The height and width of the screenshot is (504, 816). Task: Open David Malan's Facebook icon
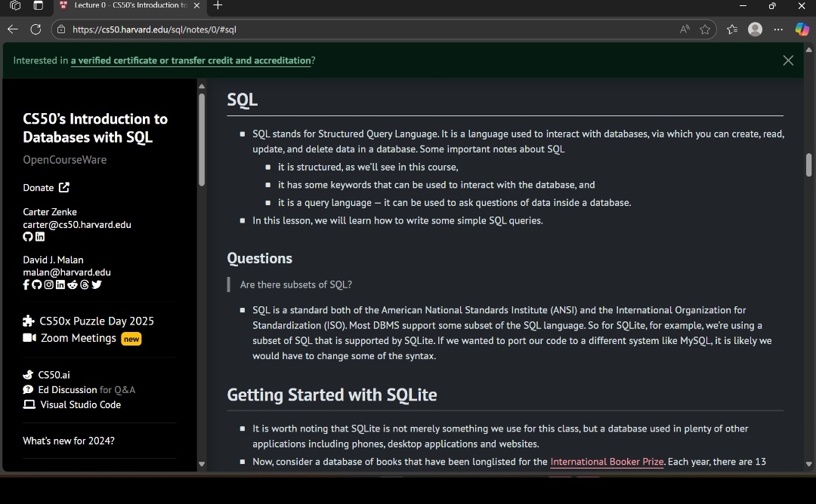click(26, 284)
